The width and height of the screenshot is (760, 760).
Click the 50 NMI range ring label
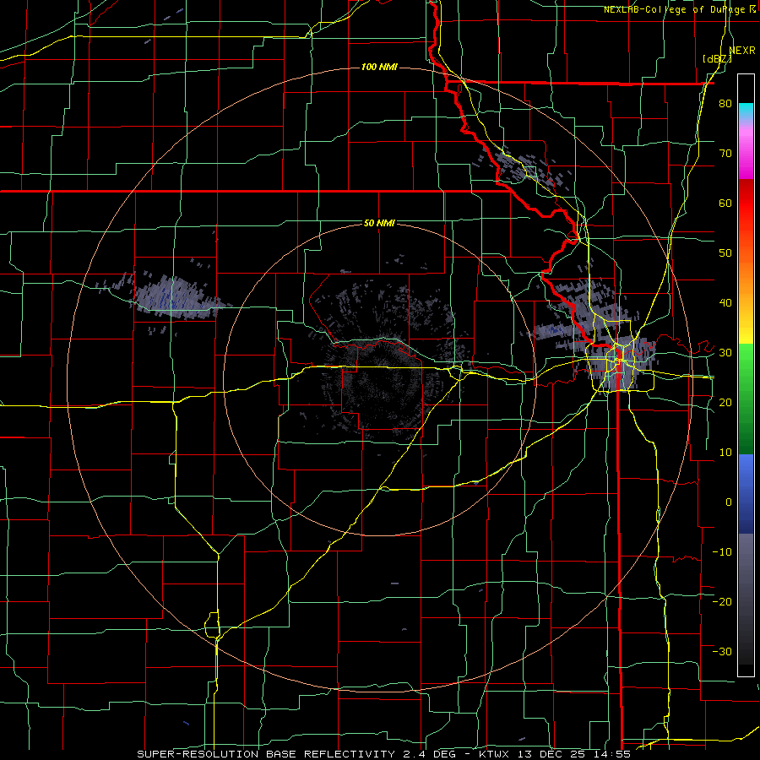tap(379, 224)
